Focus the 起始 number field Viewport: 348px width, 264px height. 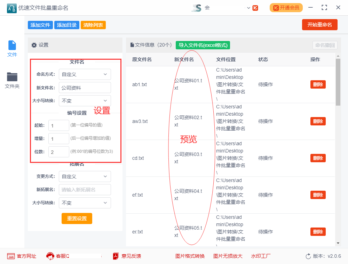(x=59, y=125)
